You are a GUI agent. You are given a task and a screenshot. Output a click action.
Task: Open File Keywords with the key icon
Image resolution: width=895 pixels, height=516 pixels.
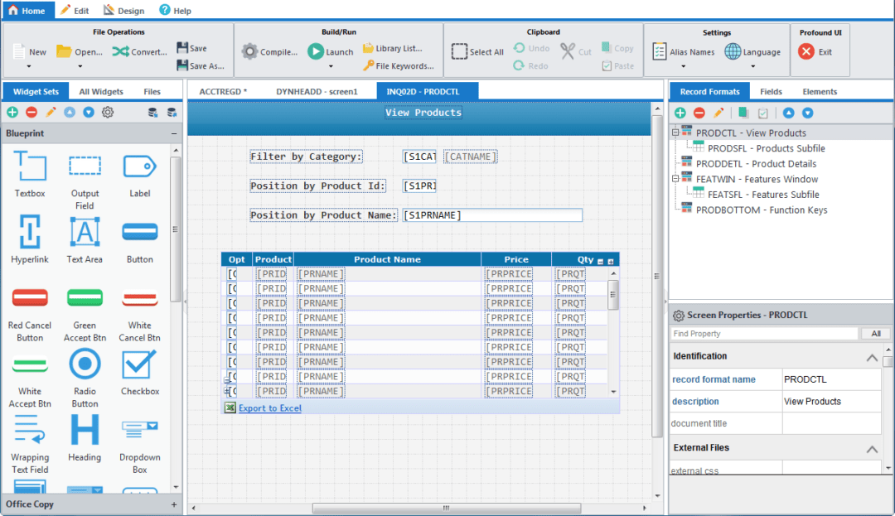[x=369, y=66]
